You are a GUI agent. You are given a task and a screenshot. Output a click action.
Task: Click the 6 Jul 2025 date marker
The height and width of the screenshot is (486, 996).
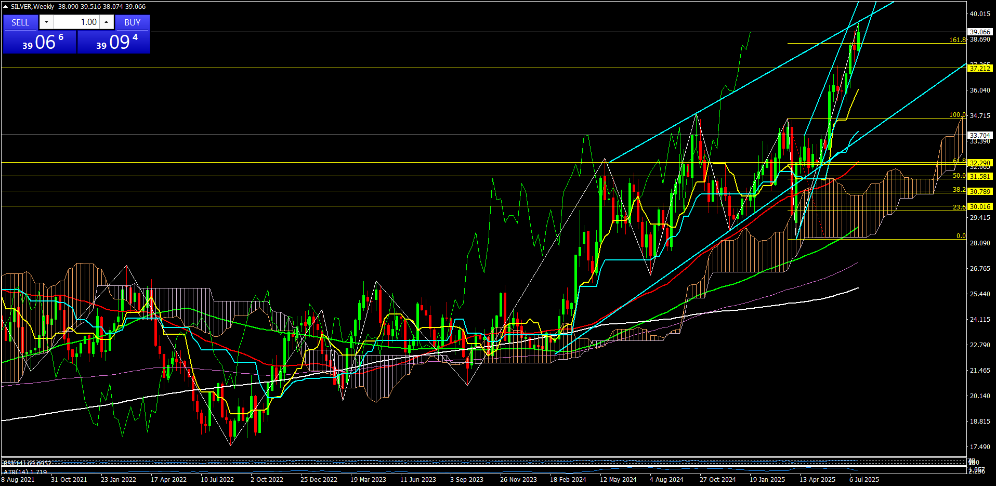pos(864,479)
